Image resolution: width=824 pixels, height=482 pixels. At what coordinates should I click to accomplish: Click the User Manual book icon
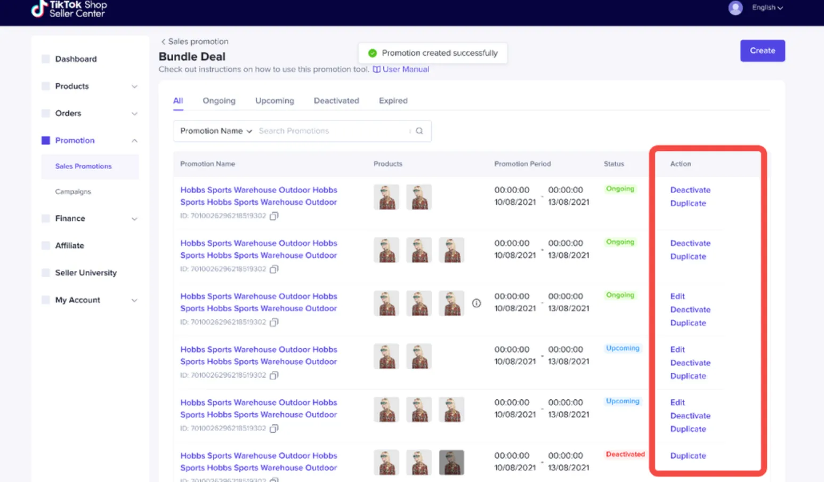click(x=376, y=69)
